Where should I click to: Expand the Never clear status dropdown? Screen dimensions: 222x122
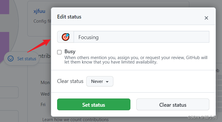point(100,81)
